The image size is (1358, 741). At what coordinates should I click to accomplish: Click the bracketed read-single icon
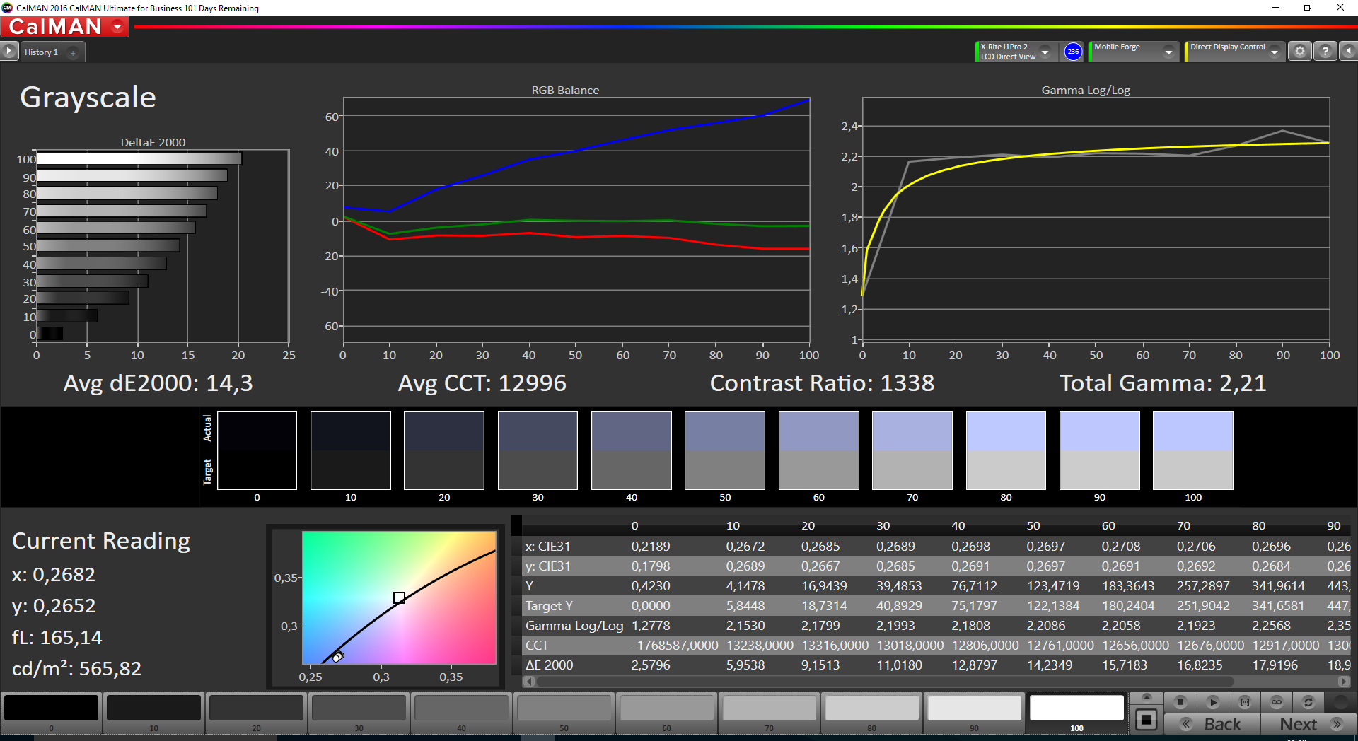(x=1244, y=702)
